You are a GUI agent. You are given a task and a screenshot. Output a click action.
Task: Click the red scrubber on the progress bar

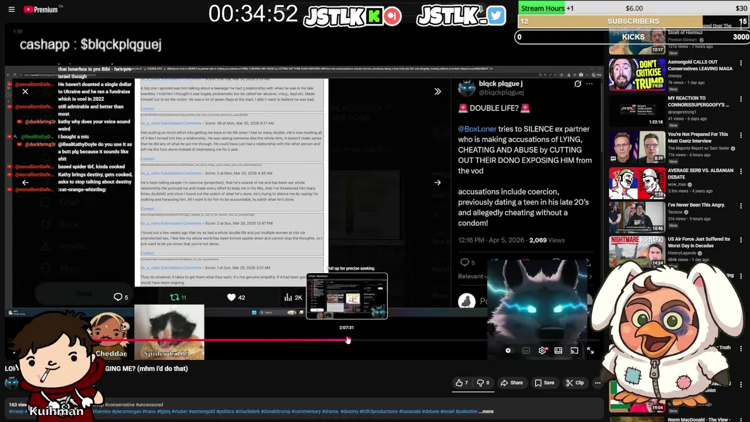click(348, 339)
